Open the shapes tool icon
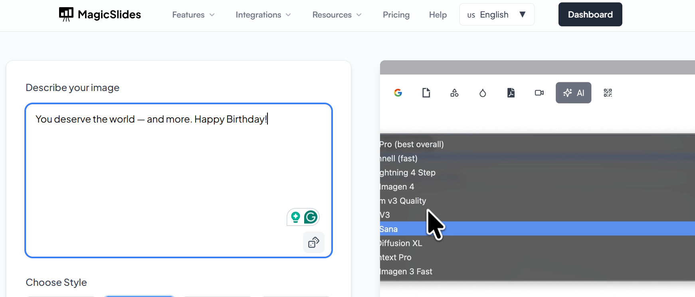Viewport: 695px width, 297px height. coord(454,93)
